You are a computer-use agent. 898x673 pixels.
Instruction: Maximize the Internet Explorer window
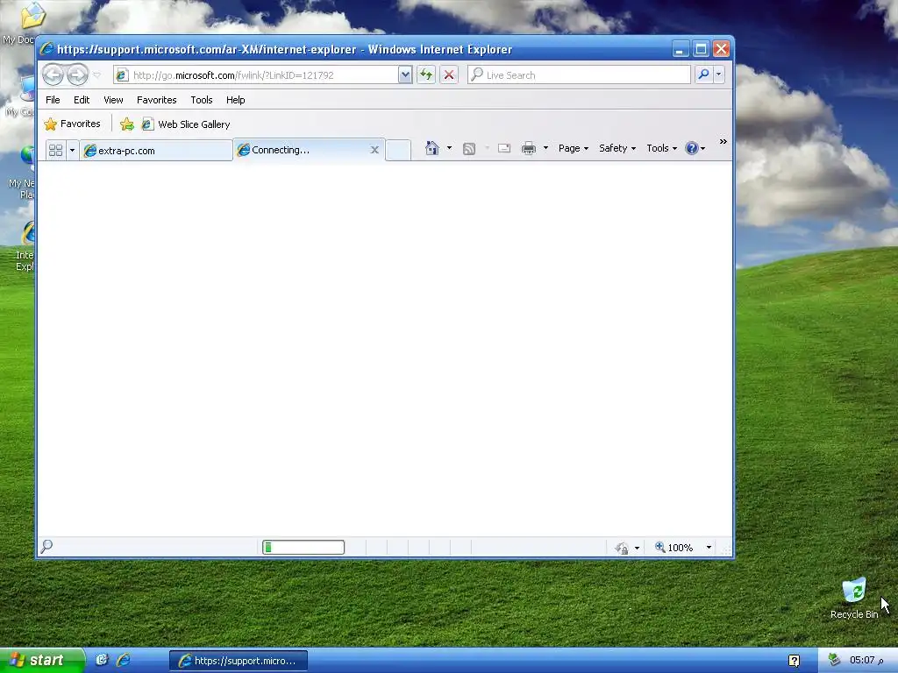(701, 49)
